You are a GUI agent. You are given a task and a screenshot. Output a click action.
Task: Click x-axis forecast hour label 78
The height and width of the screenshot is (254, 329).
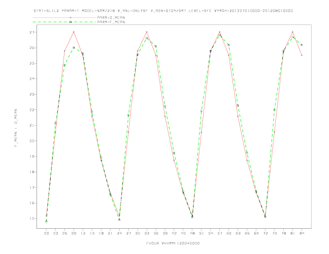point(283,233)
